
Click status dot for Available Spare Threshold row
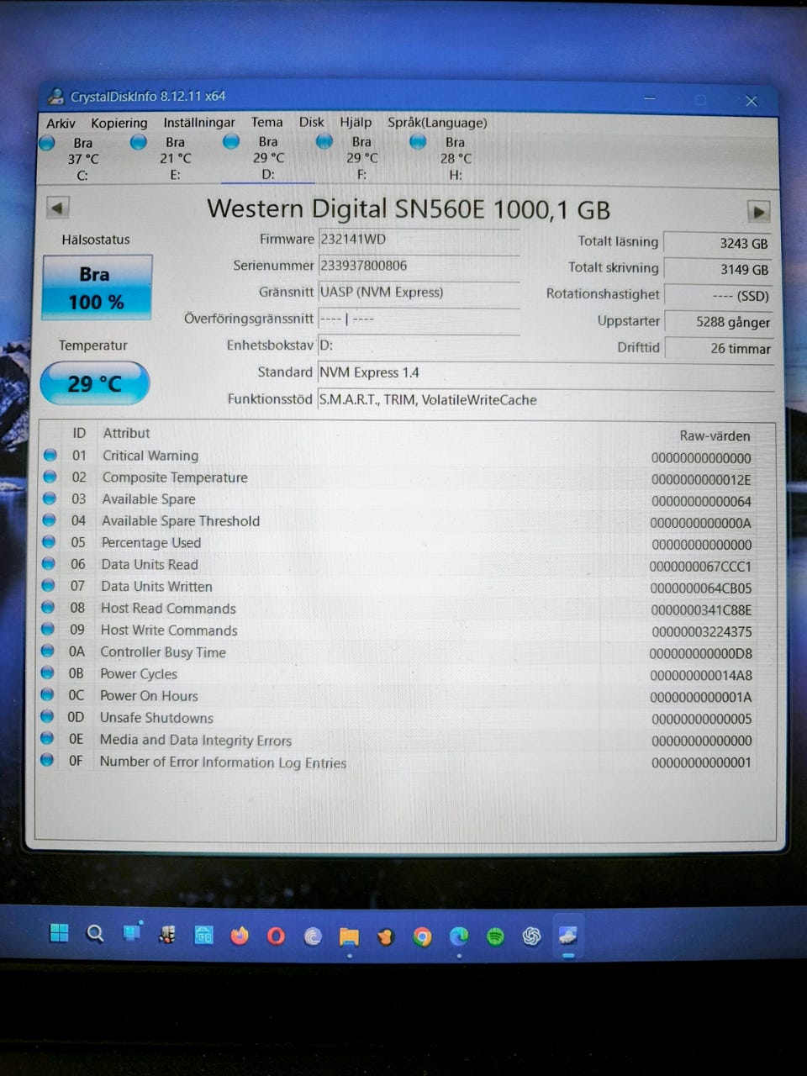[x=49, y=521]
